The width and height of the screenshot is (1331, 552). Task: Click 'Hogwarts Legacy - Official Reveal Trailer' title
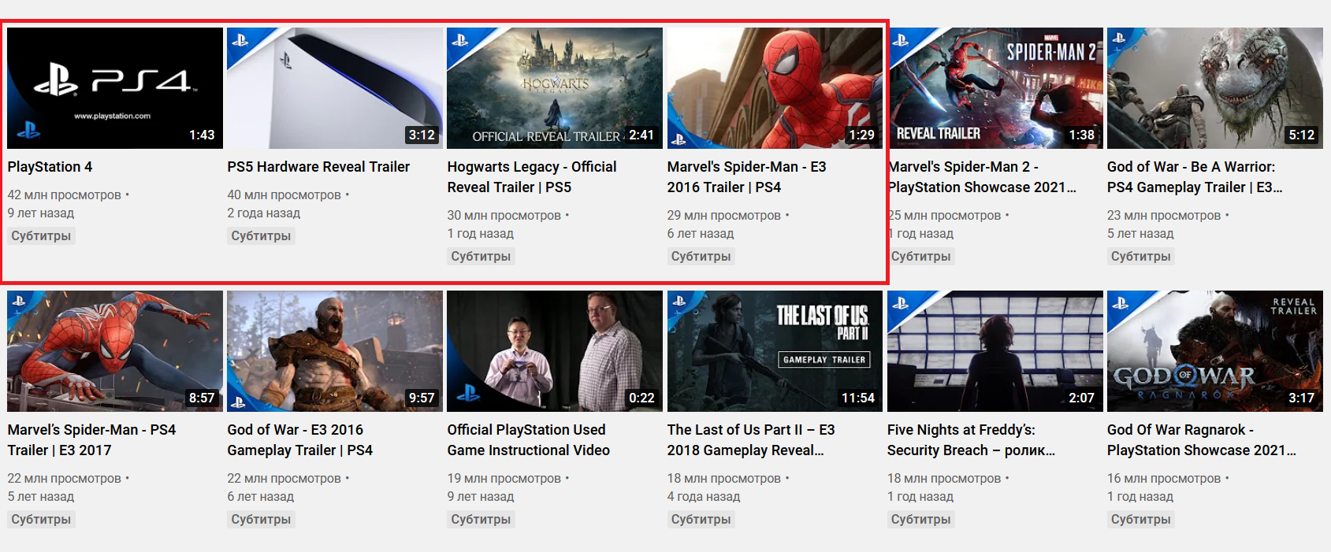tap(532, 177)
